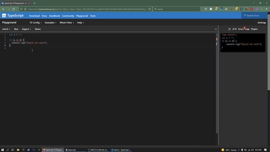This screenshot has height=152, width=270.
Task: Click the purple circle extension icon
Action: tap(256, 9)
